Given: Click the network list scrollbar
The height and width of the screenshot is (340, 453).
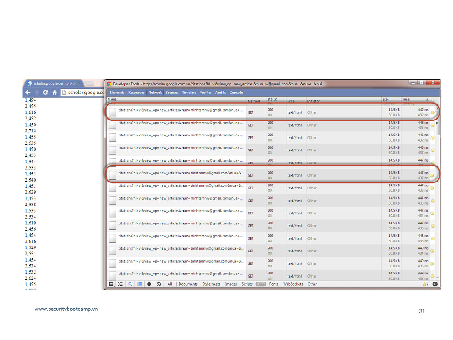Looking at the screenshot, I should pos(438,124).
